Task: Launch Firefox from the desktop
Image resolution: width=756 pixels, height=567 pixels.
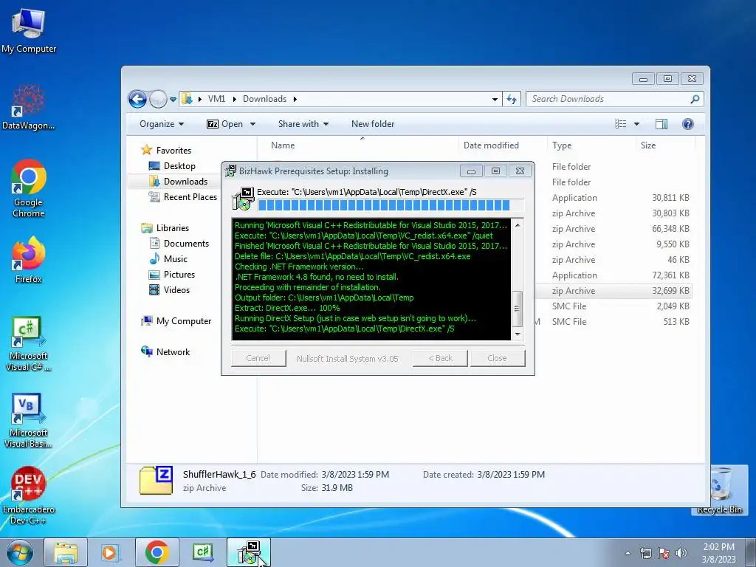Action: click(29, 260)
